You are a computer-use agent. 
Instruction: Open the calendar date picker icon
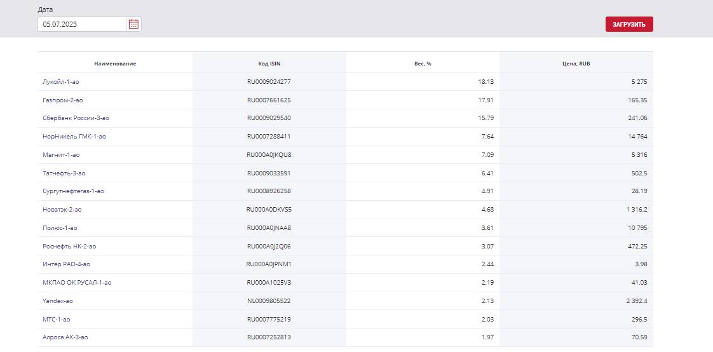click(x=133, y=24)
